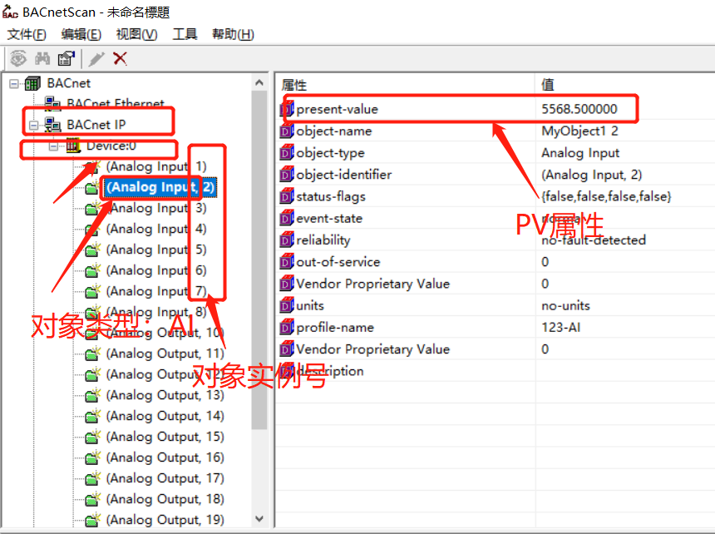Click the units property icon

287,305
